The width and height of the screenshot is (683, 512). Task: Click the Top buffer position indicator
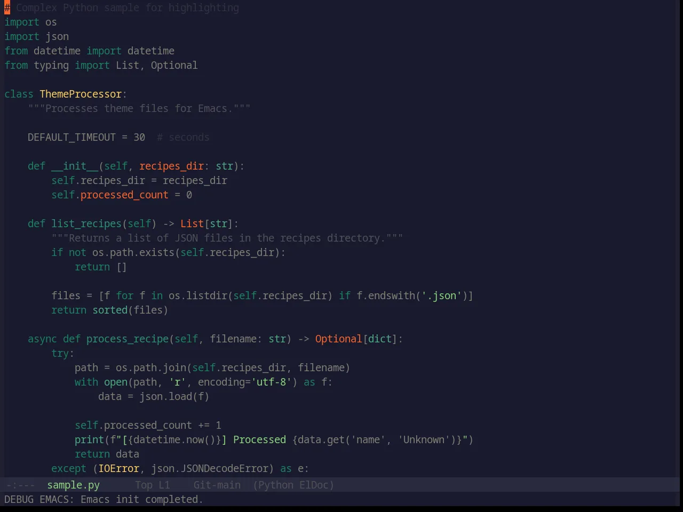tap(144, 485)
